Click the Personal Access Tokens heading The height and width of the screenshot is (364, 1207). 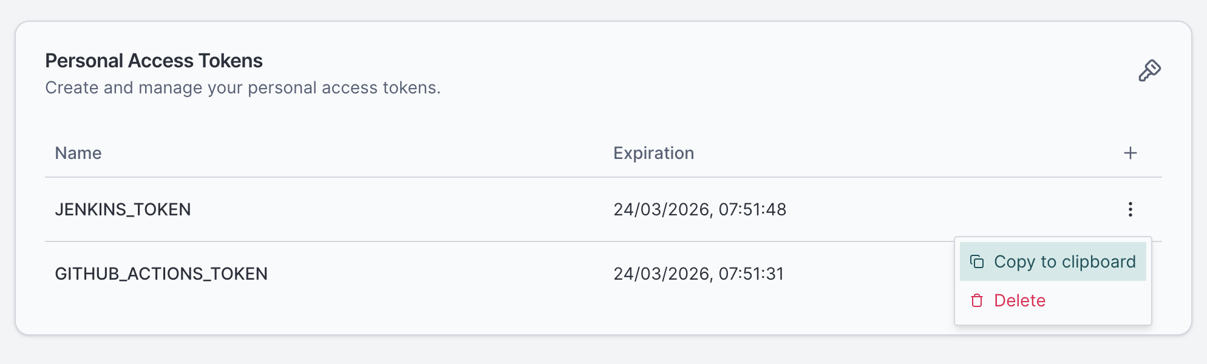click(x=154, y=60)
